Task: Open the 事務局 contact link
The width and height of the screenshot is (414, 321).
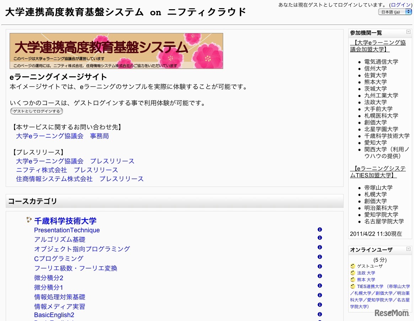Action: (x=100, y=136)
